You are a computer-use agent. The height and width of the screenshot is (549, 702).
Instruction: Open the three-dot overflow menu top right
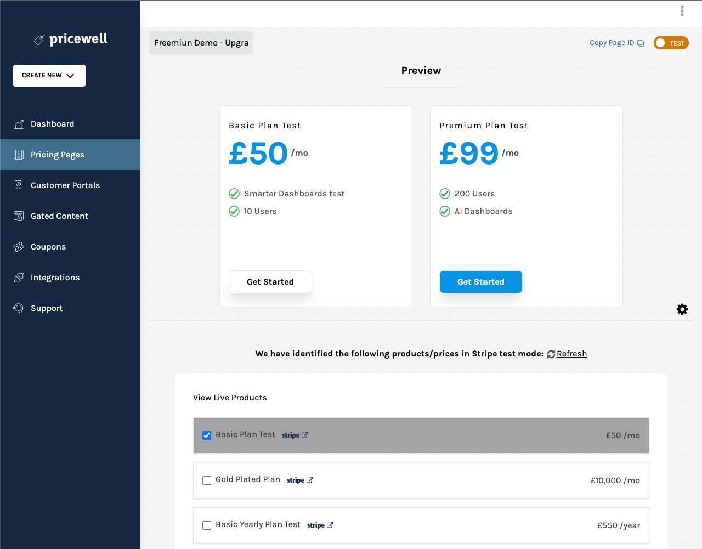[x=682, y=10]
